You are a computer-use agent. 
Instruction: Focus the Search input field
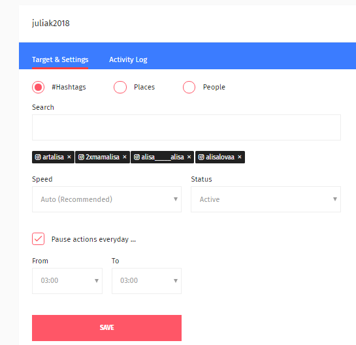pyautogui.click(x=186, y=127)
